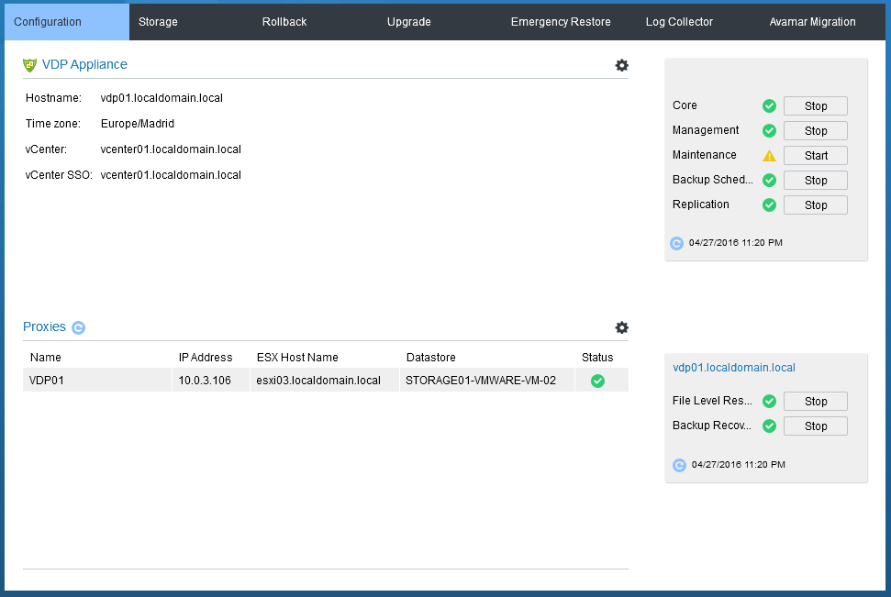The image size is (891, 597).
Task: Stop the Replication service
Action: [816, 205]
